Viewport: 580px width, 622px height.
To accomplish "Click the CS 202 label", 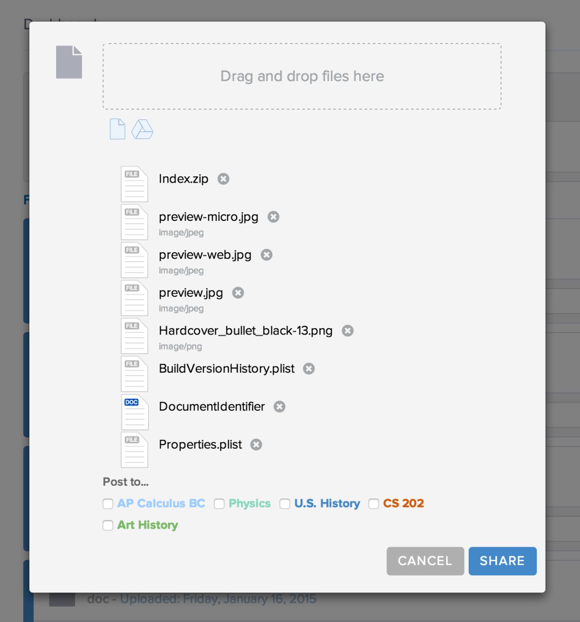I will [x=403, y=504].
